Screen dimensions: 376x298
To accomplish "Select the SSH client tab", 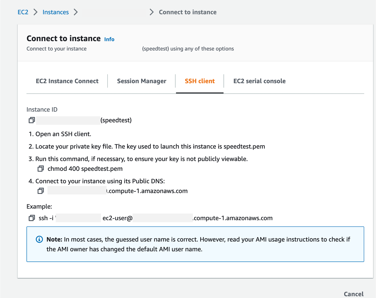I will point(200,81).
